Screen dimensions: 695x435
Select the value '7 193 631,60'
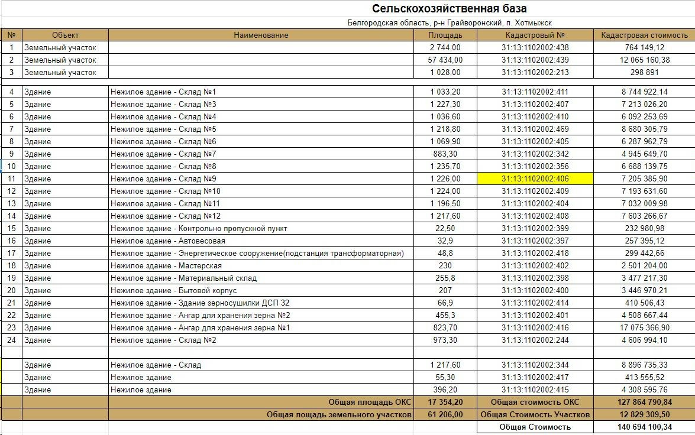click(x=645, y=191)
